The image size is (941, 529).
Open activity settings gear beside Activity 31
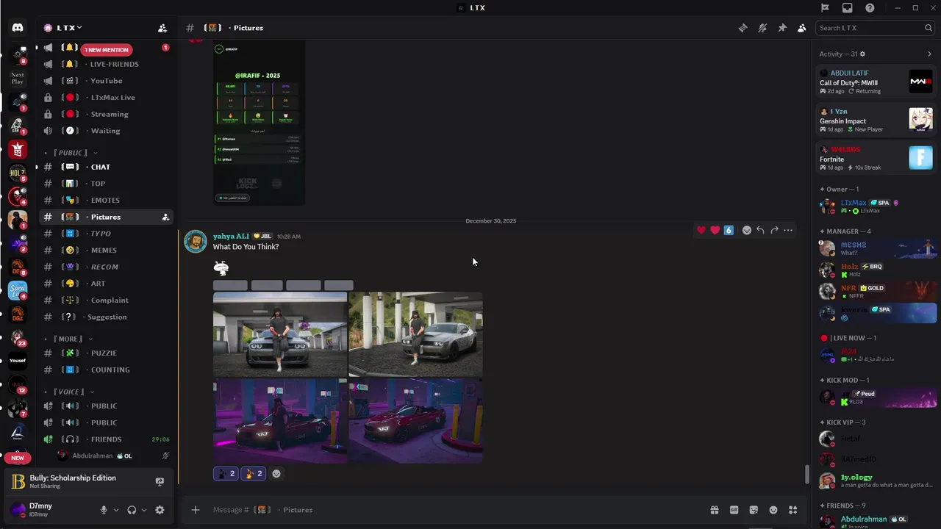coord(862,54)
